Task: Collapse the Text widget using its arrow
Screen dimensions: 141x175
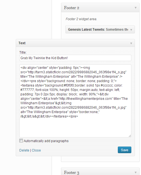Action: (131, 43)
